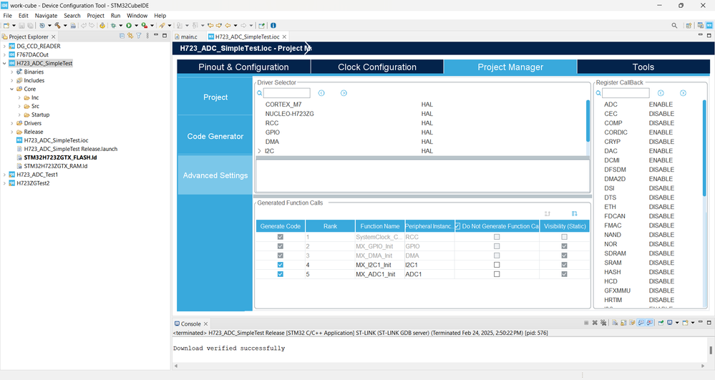Open the Code Generator section
This screenshot has height=380, width=715.
pyautogui.click(x=215, y=137)
